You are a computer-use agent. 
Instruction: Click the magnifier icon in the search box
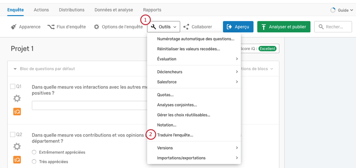pyautogui.click(x=321, y=27)
